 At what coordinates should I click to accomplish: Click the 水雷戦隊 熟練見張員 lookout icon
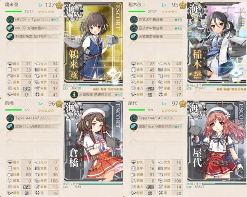(x=74, y=95)
